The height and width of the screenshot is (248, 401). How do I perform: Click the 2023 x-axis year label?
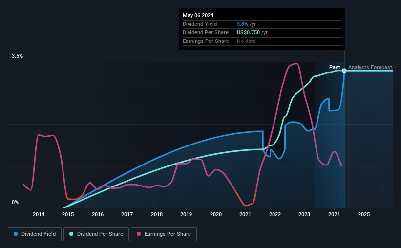(x=304, y=214)
